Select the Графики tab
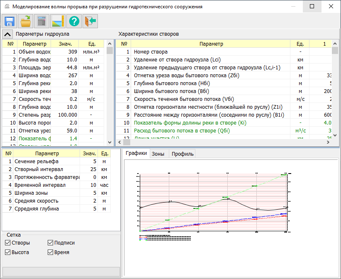This screenshot has height=279, width=341. 136,154
